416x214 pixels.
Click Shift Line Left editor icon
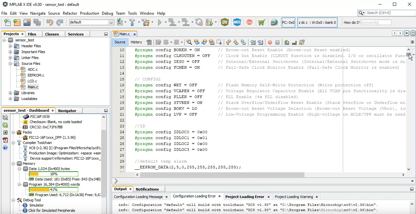click(x=253, y=42)
